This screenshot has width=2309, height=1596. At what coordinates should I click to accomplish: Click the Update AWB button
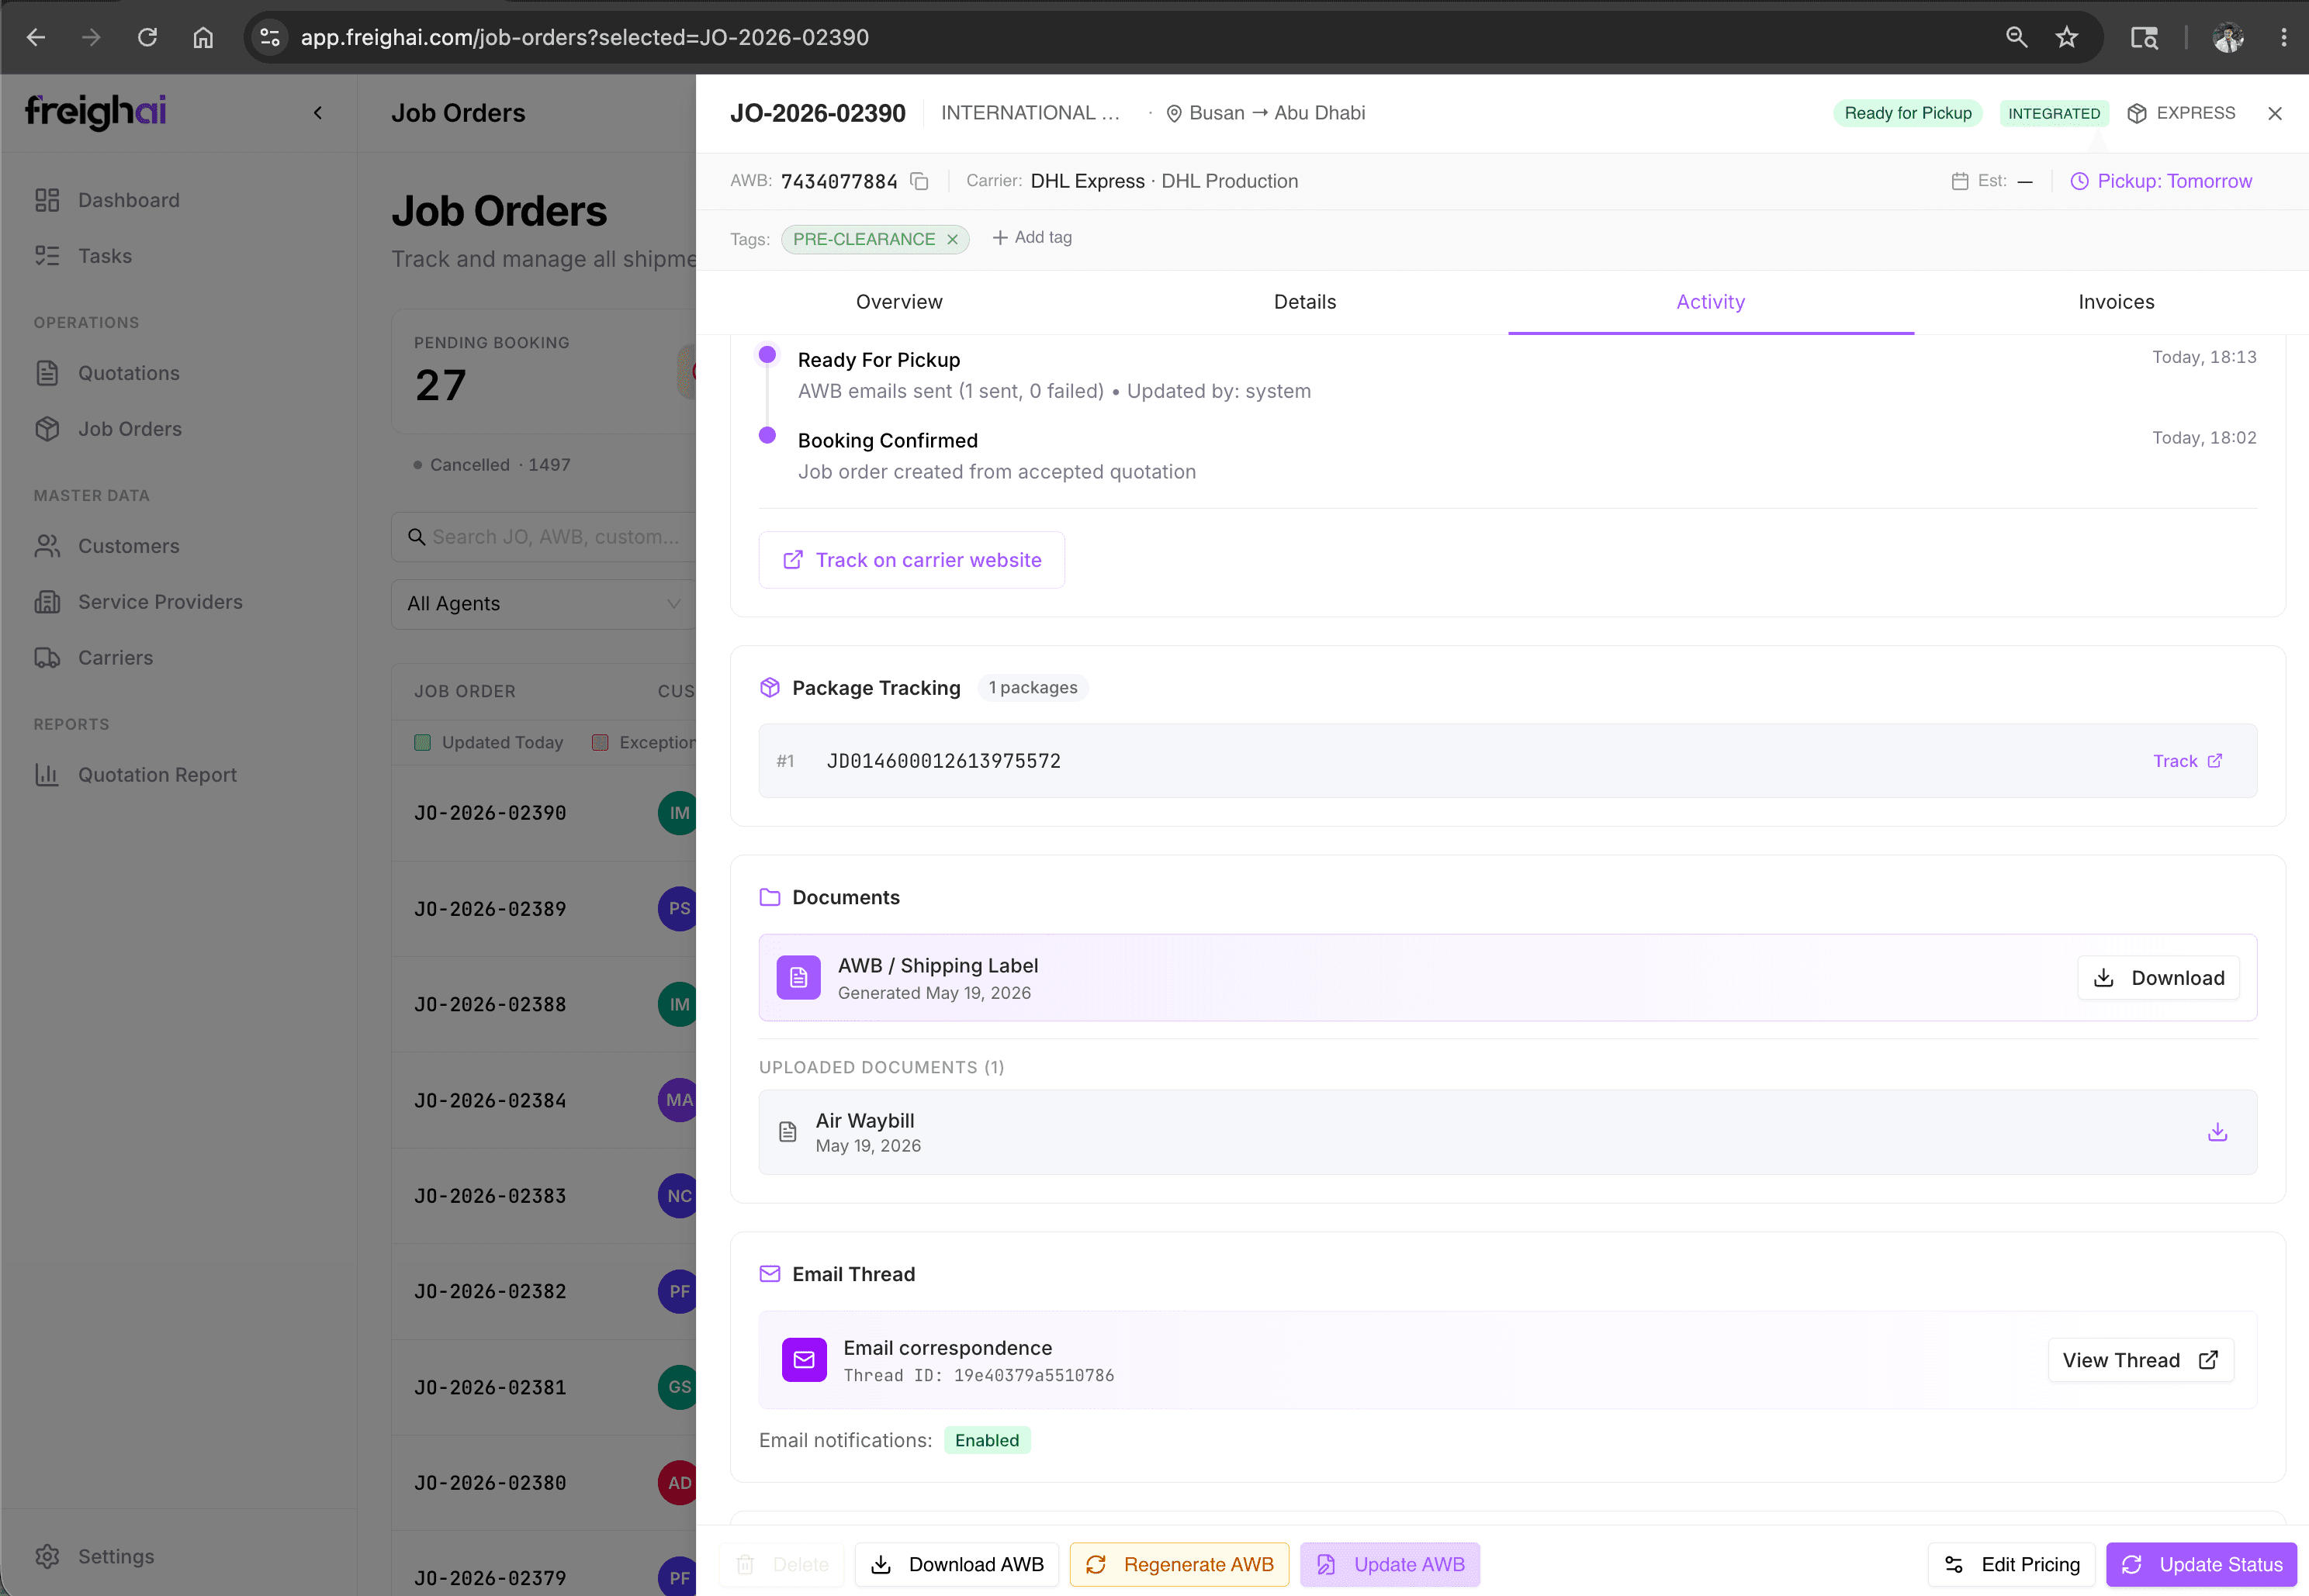pos(1390,1564)
